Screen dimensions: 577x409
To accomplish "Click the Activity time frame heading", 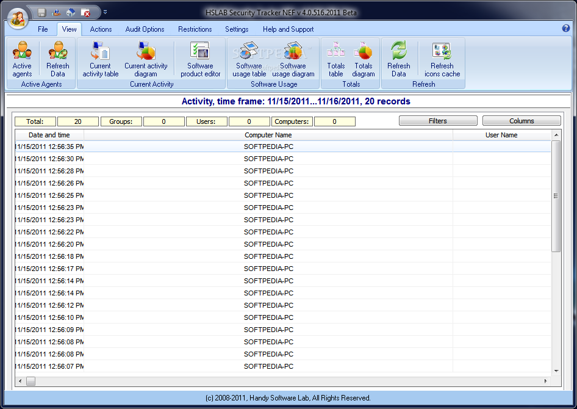I will point(296,101).
